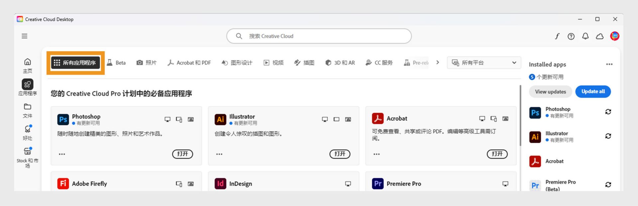638x206 pixels.
Task: Update Illustrator in Installed apps
Action: coord(608,136)
